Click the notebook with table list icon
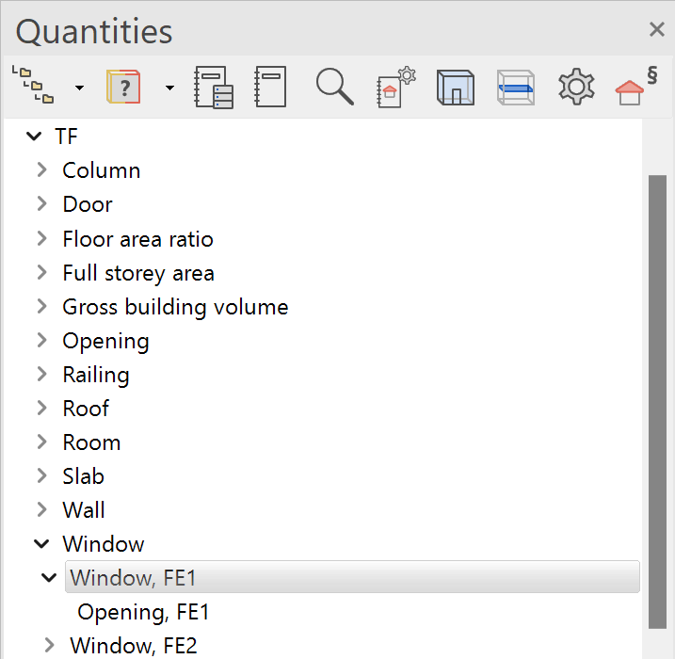The height and width of the screenshot is (659, 675). point(213,87)
